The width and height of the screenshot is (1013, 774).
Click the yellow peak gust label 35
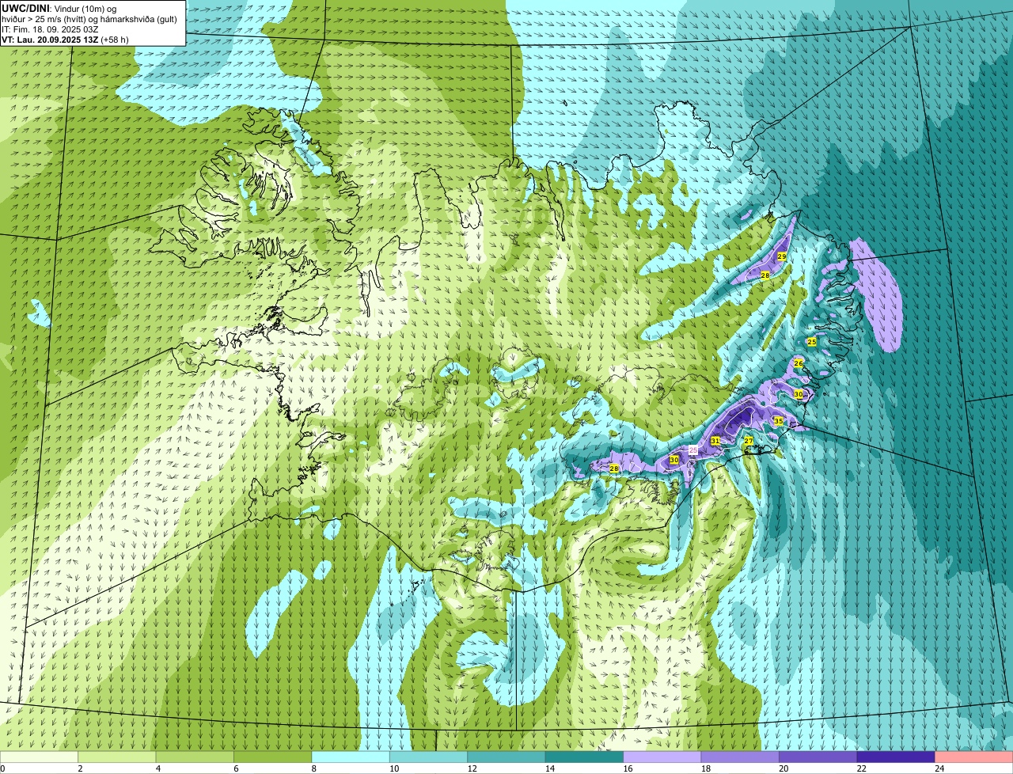779,421
